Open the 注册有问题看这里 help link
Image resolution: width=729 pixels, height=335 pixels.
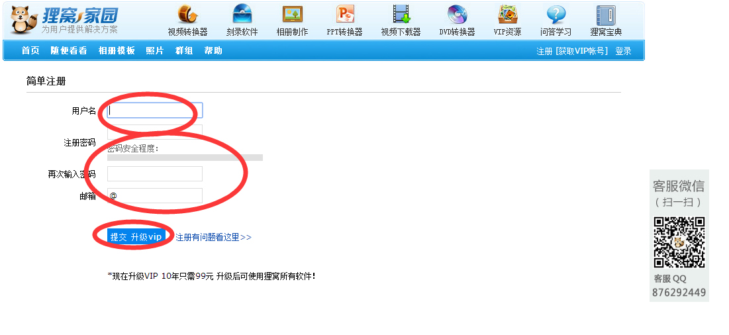(x=213, y=237)
